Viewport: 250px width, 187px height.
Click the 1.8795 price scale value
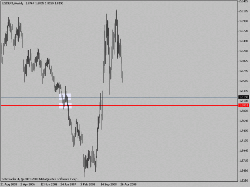(x=244, y=71)
